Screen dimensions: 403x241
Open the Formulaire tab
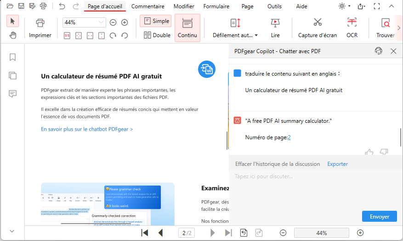tap(216, 6)
